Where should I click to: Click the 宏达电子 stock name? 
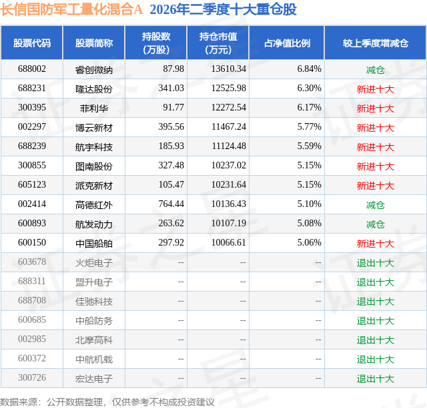[94, 379]
